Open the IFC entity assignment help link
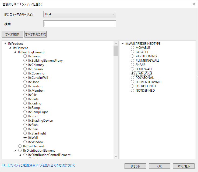 pyautogui.click(x=38, y=165)
